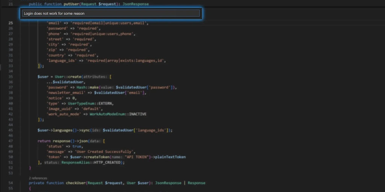Click WorkAutoModeEnum::INACTIVE in the code
The width and height of the screenshot is (385, 192).
[x=118, y=114]
